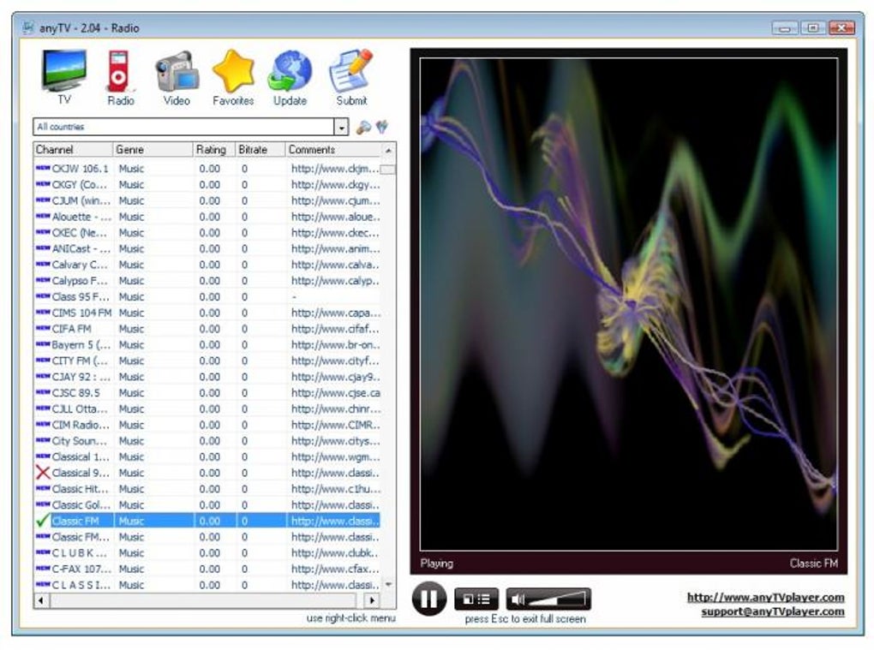Click the www.br-on comment cell
Screen dimensions: 874x650
point(336,345)
